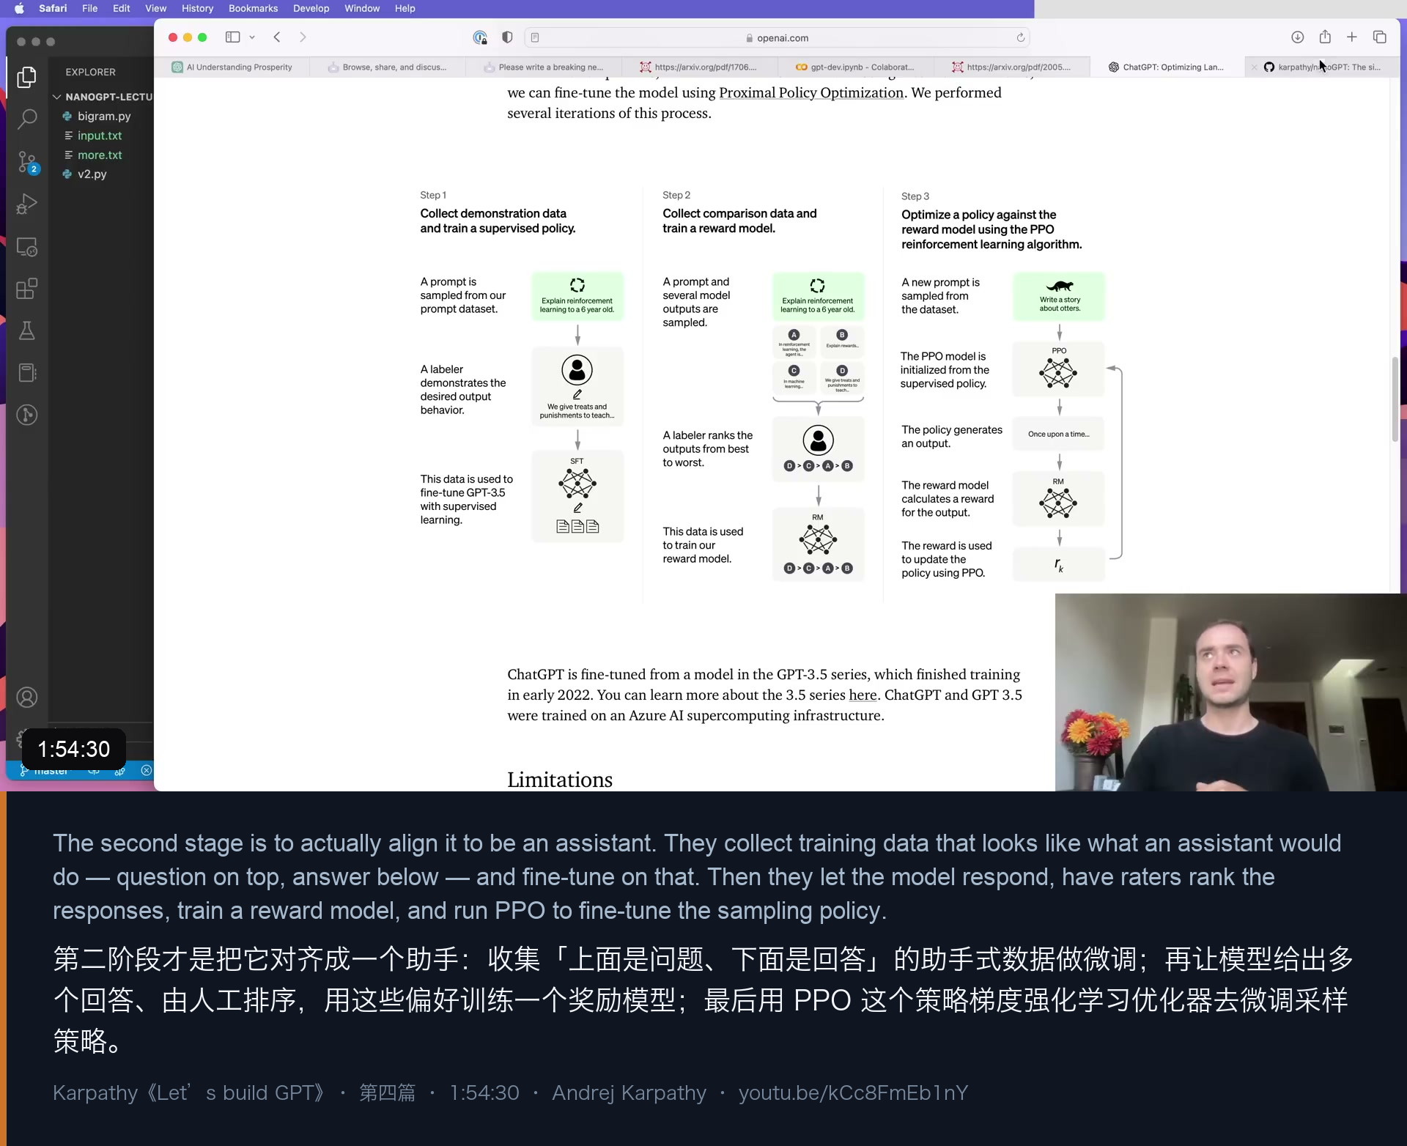Open Safari downloads icon
The width and height of the screenshot is (1407, 1146).
1297,37
